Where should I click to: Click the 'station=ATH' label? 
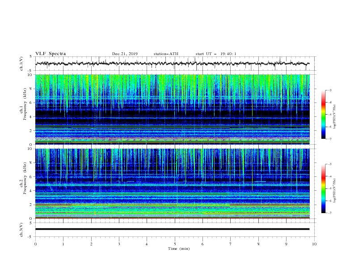click(166, 54)
